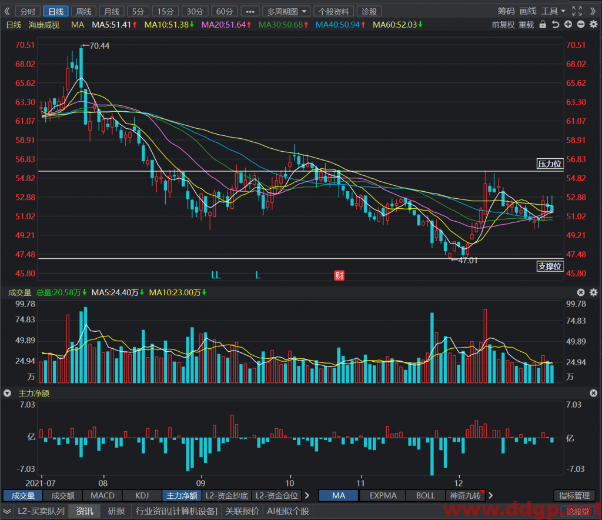Switch to 60分 minute chart
The height and width of the screenshot is (520, 602).
click(225, 12)
